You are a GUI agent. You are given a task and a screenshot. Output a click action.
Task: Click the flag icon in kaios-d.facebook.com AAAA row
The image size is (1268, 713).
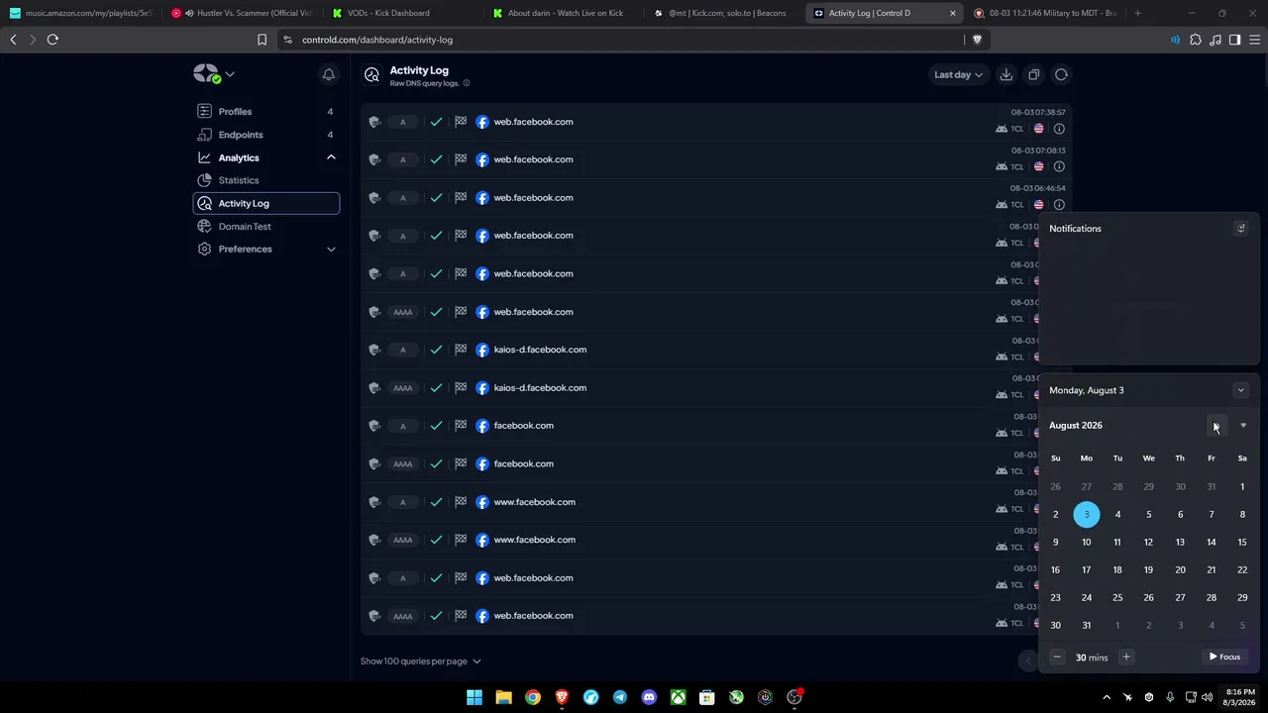click(x=461, y=387)
